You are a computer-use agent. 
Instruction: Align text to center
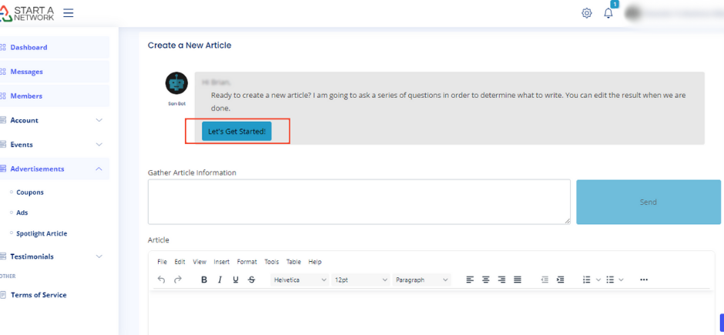[x=486, y=280]
